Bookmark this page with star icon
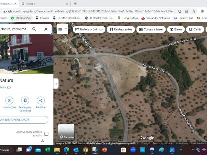Viewport: 207px width, 155px height. click(x=194, y=11)
